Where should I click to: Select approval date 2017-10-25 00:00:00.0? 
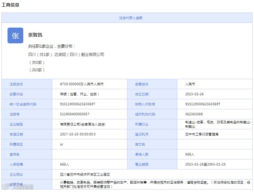pos(78,134)
